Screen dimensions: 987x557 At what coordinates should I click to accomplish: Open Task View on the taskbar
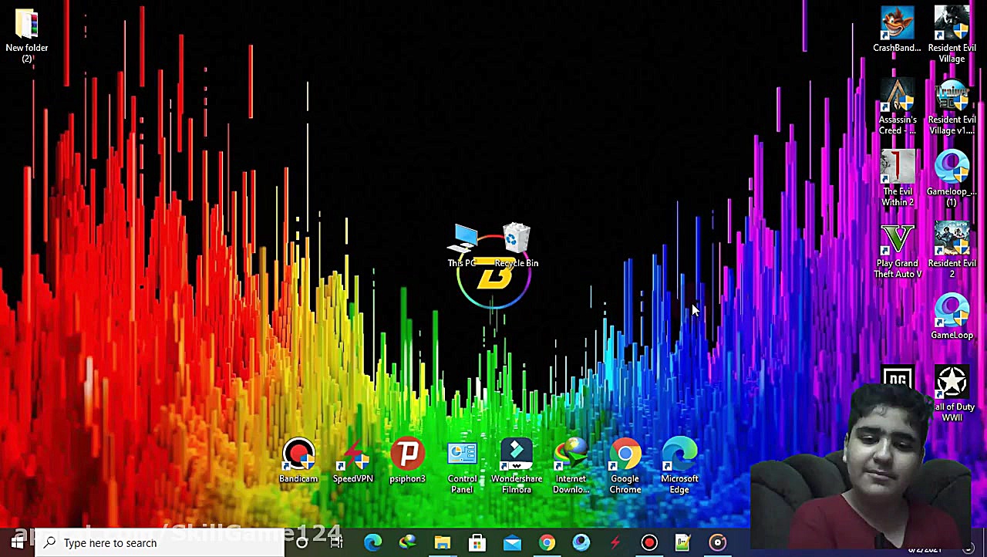point(337,543)
